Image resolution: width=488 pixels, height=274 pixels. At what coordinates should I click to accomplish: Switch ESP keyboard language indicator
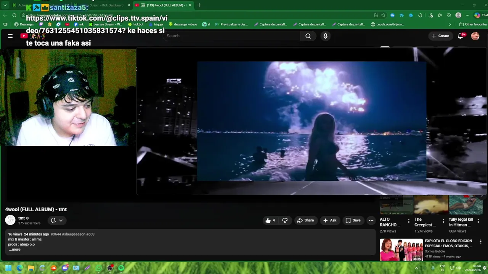(x=443, y=268)
